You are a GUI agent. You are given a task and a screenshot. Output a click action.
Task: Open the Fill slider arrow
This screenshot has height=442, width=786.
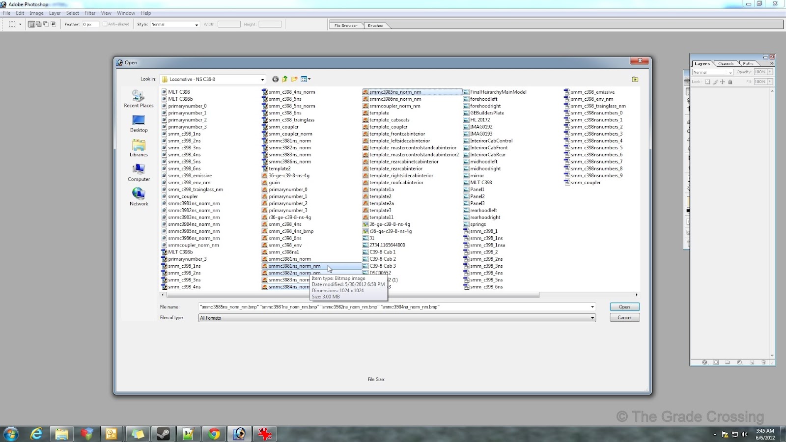click(x=770, y=82)
